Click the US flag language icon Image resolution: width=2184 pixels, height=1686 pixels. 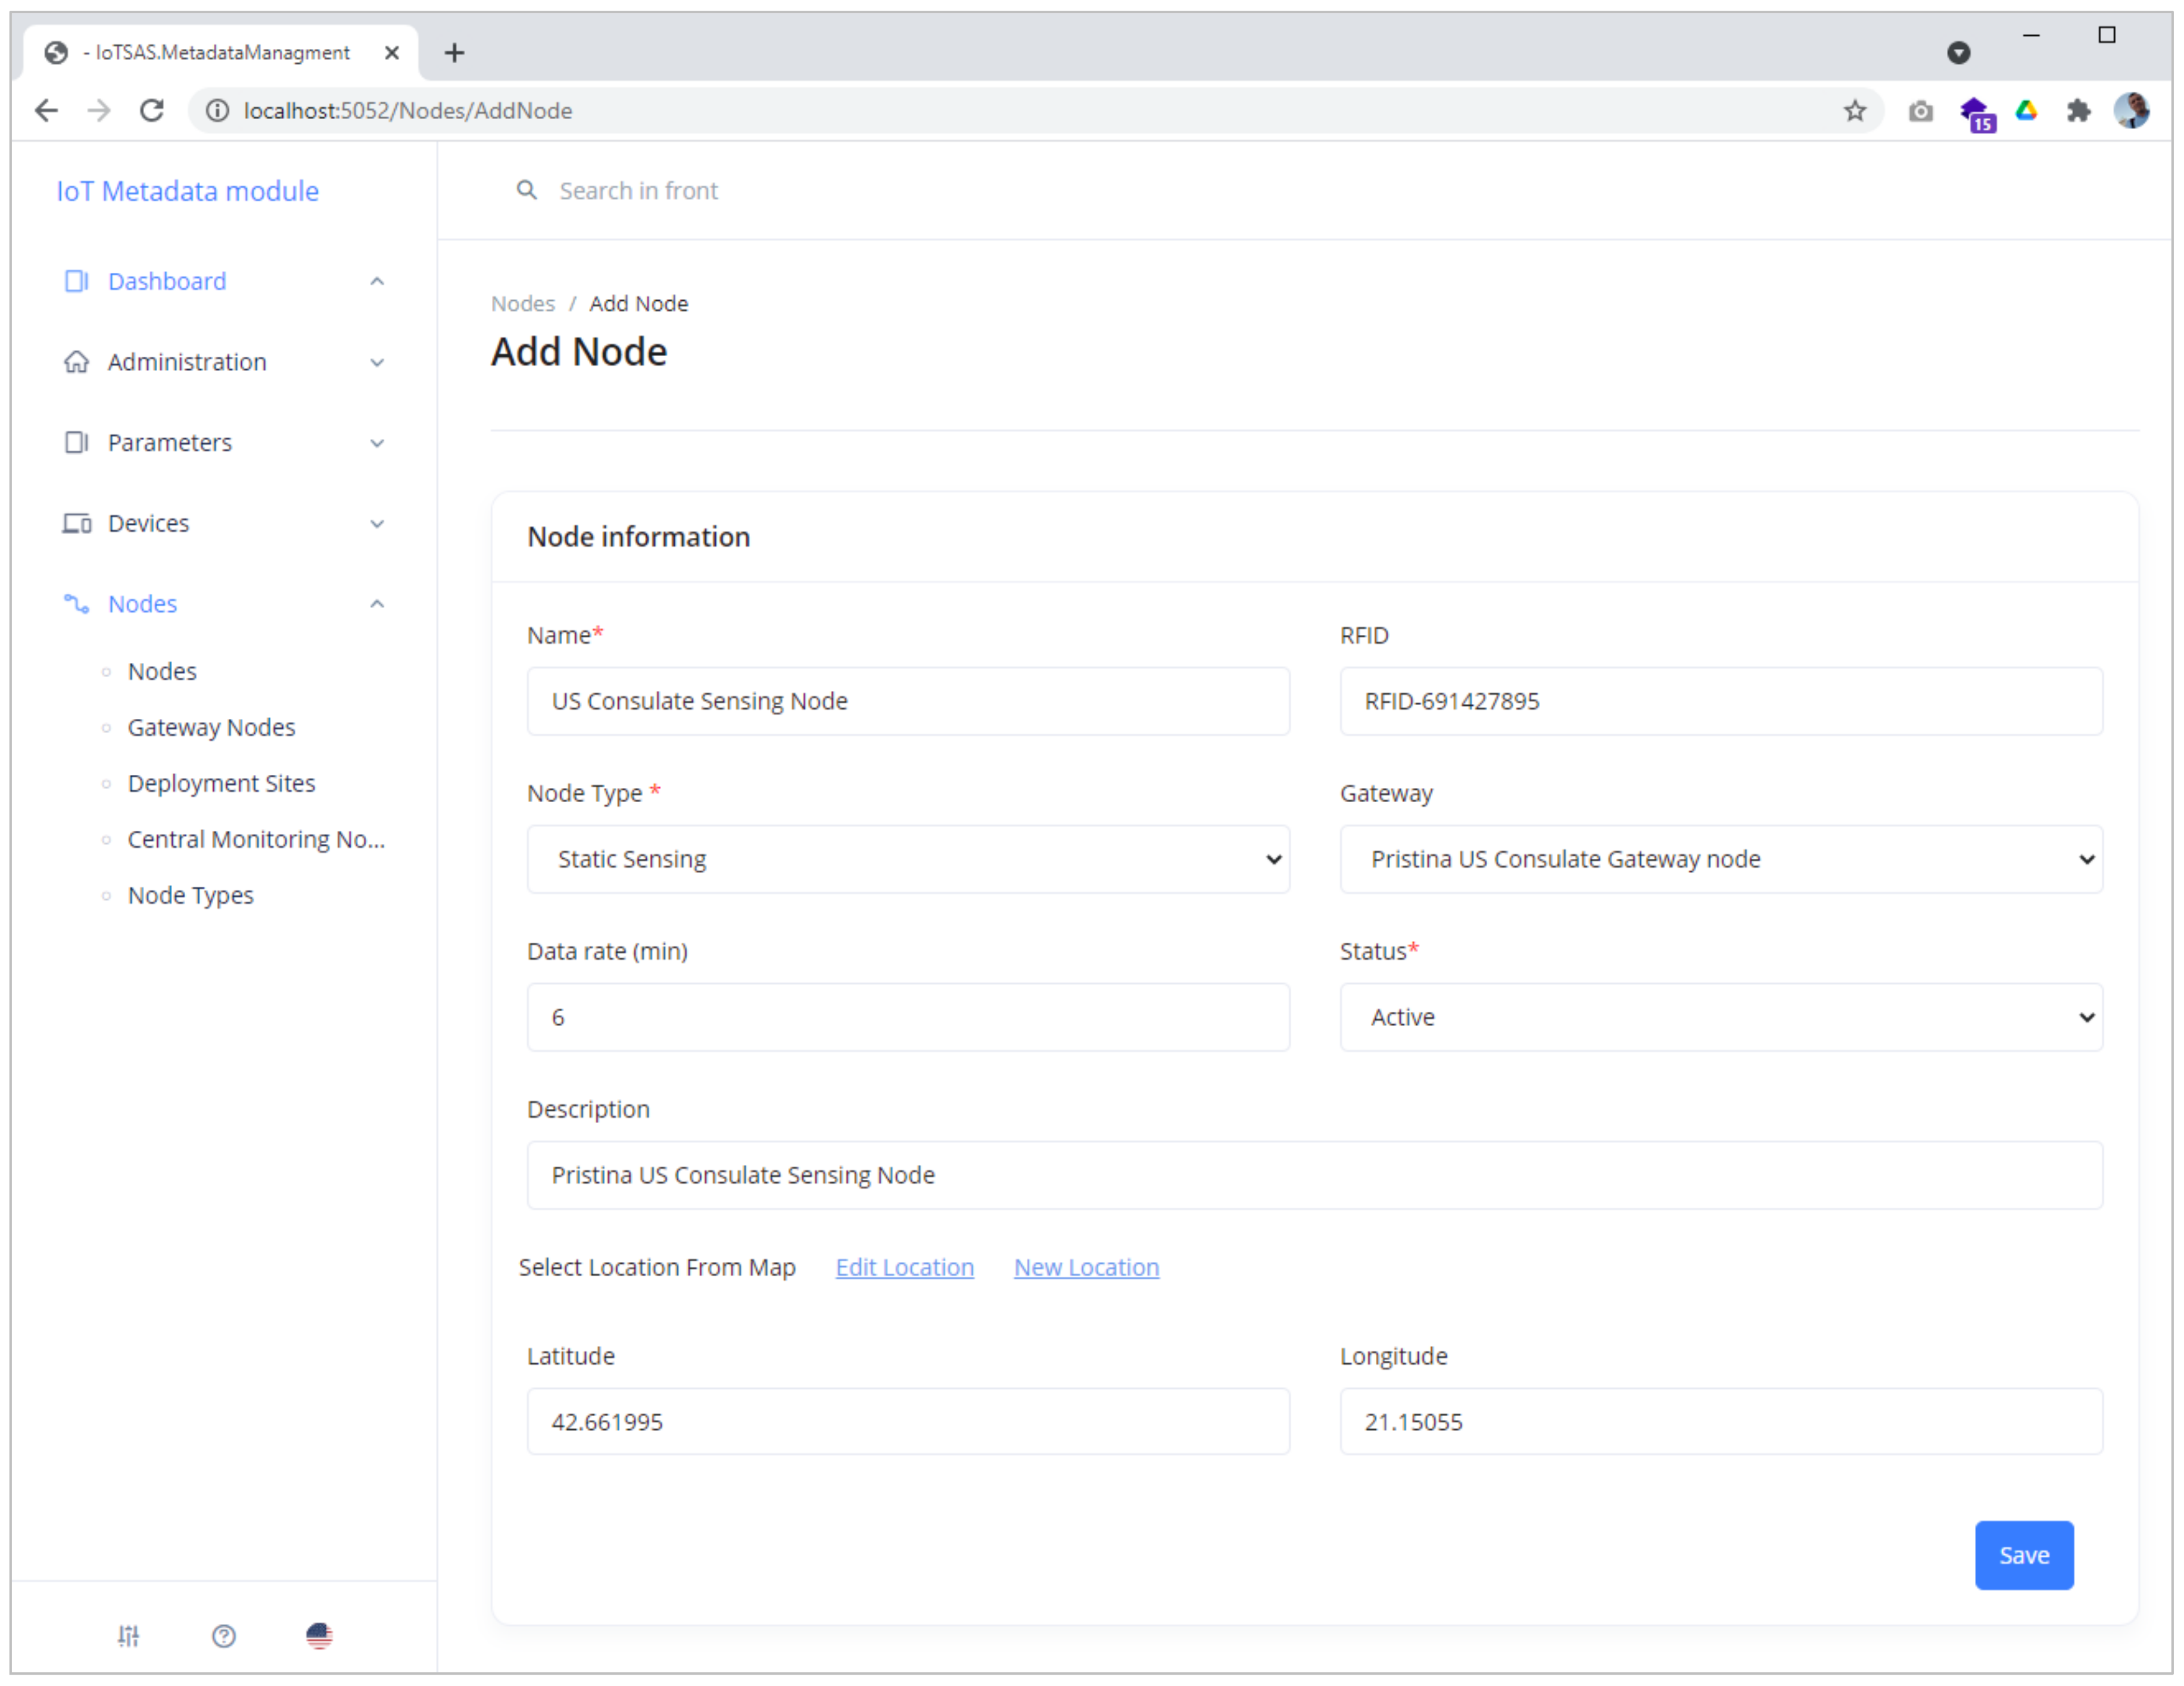click(318, 1635)
